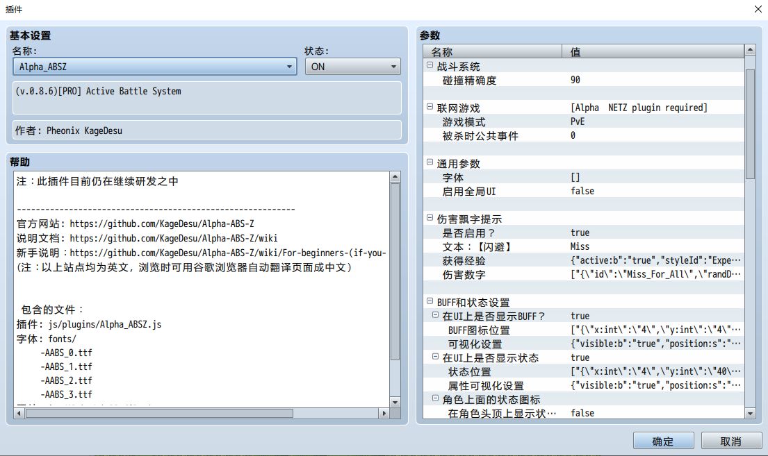The height and width of the screenshot is (456, 768).
Task: Collapse the 角色上面的状态图标 subgroup
Action: (435, 398)
